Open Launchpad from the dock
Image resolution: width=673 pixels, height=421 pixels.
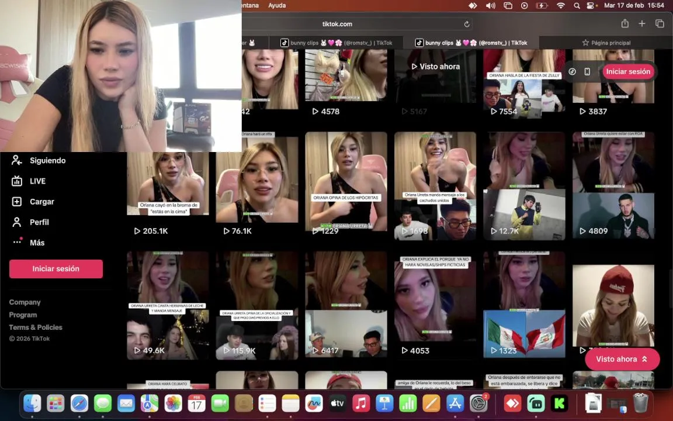[56, 403]
